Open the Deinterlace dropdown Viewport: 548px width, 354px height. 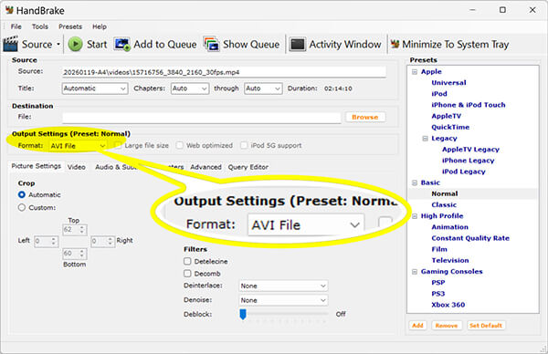point(283,286)
